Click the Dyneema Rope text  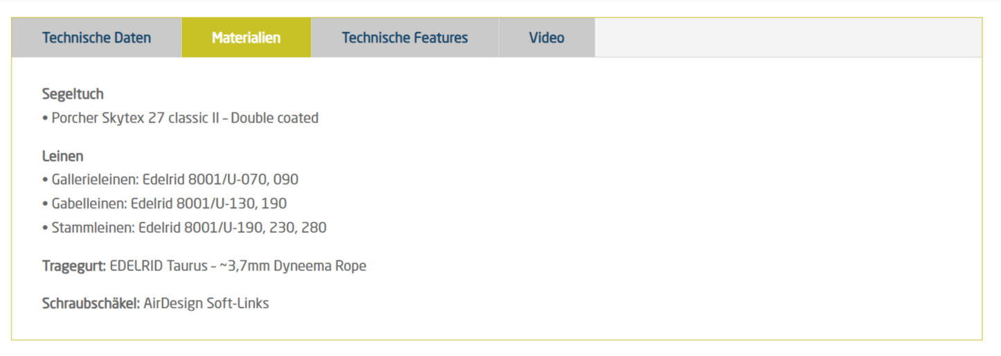319,266
